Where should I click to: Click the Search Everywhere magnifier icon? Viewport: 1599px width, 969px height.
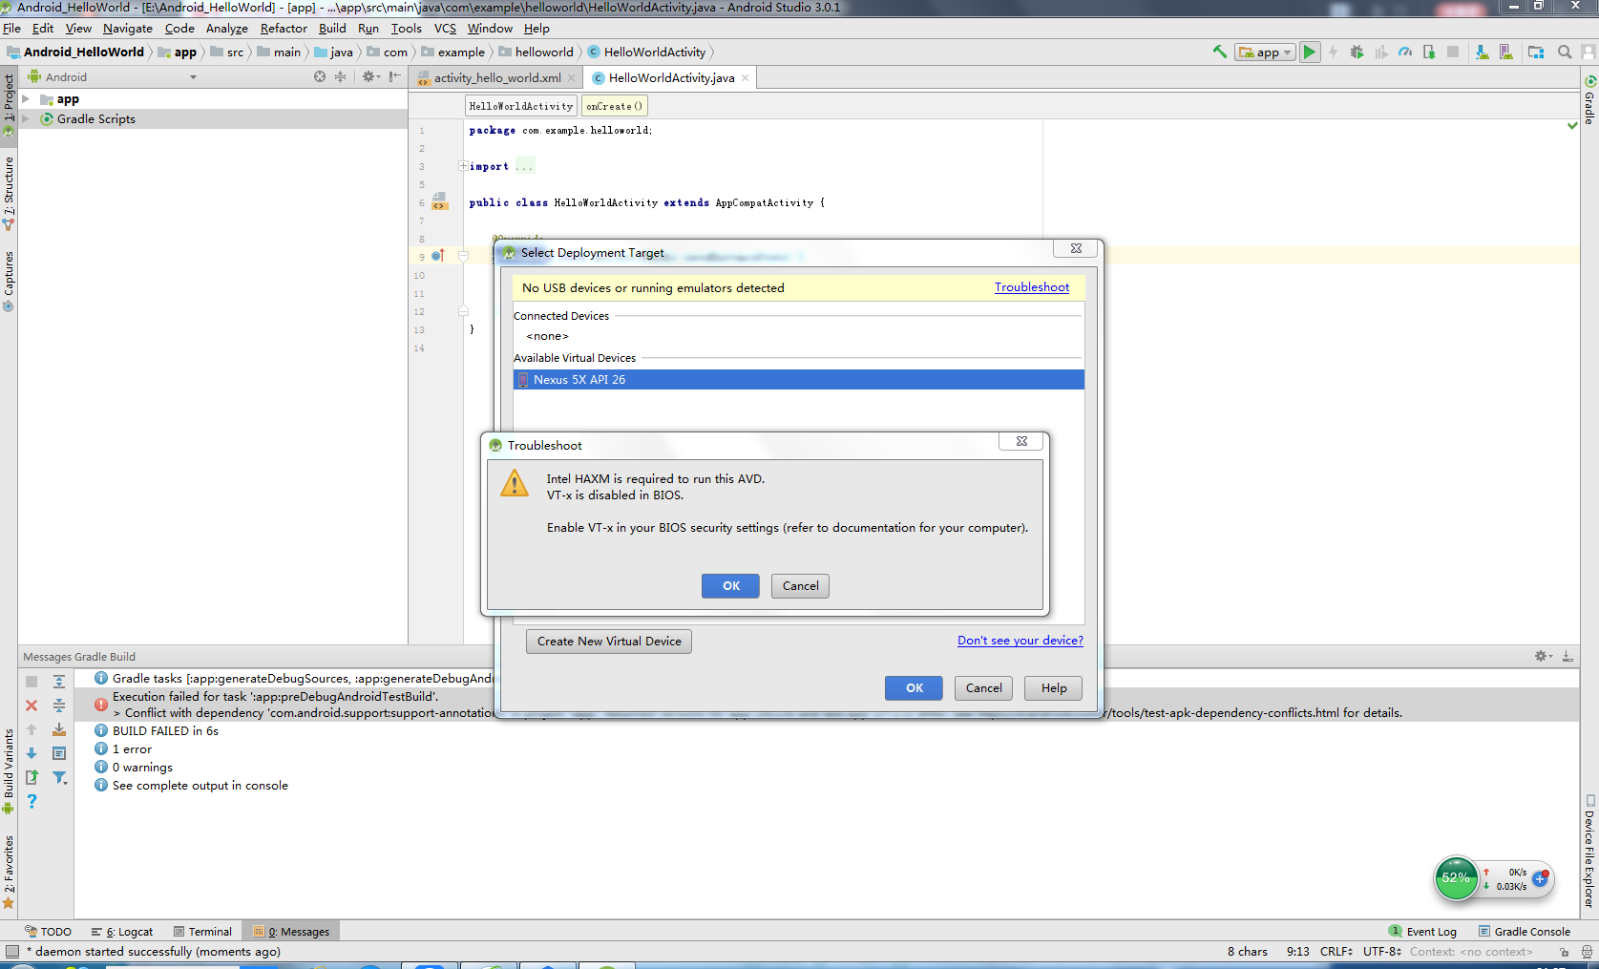click(x=1565, y=52)
